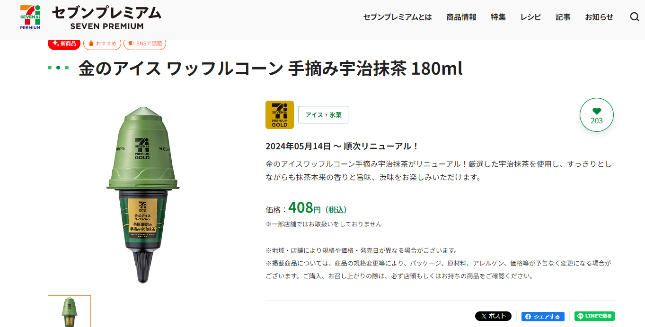Select the matcha cone thumbnail image
The image size is (645, 327).
(x=69, y=311)
